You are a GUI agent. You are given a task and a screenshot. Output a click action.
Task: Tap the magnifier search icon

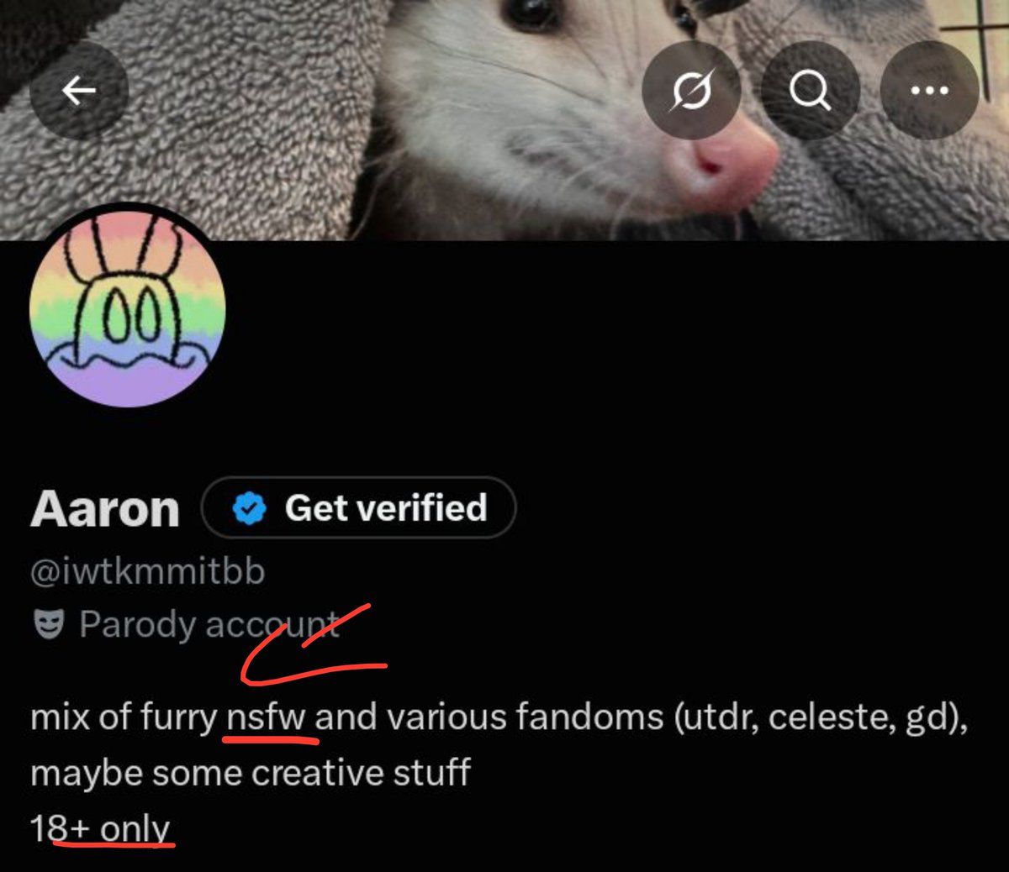pos(811,90)
